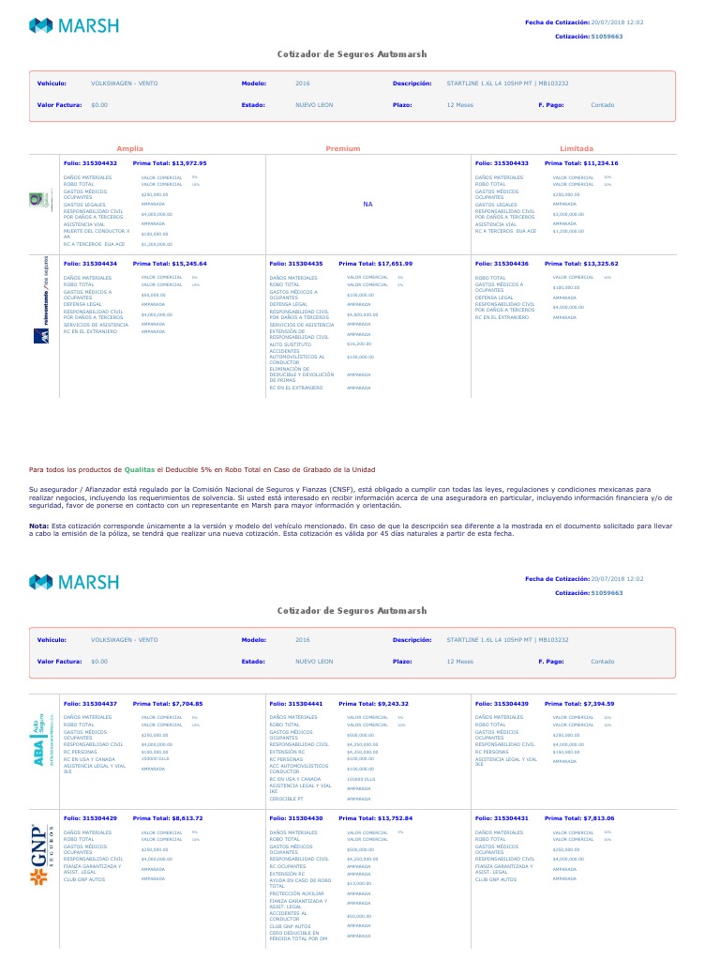Image resolution: width=720 pixels, height=961 pixels.
Task: Click Prima Total: $13,325.62
Action: 581,264
